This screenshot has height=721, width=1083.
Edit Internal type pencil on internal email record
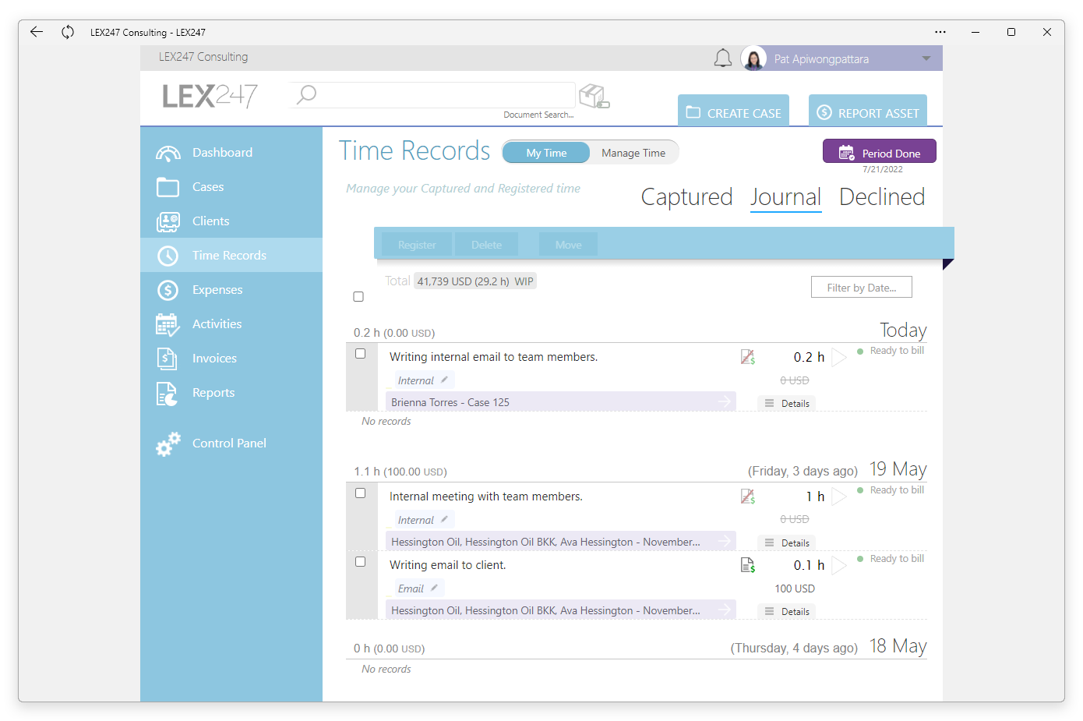444,380
